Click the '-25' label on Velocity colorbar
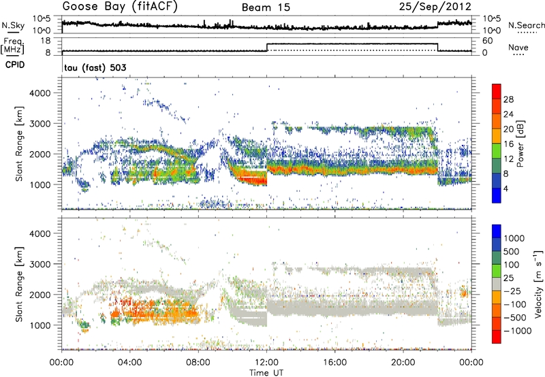 513,291
